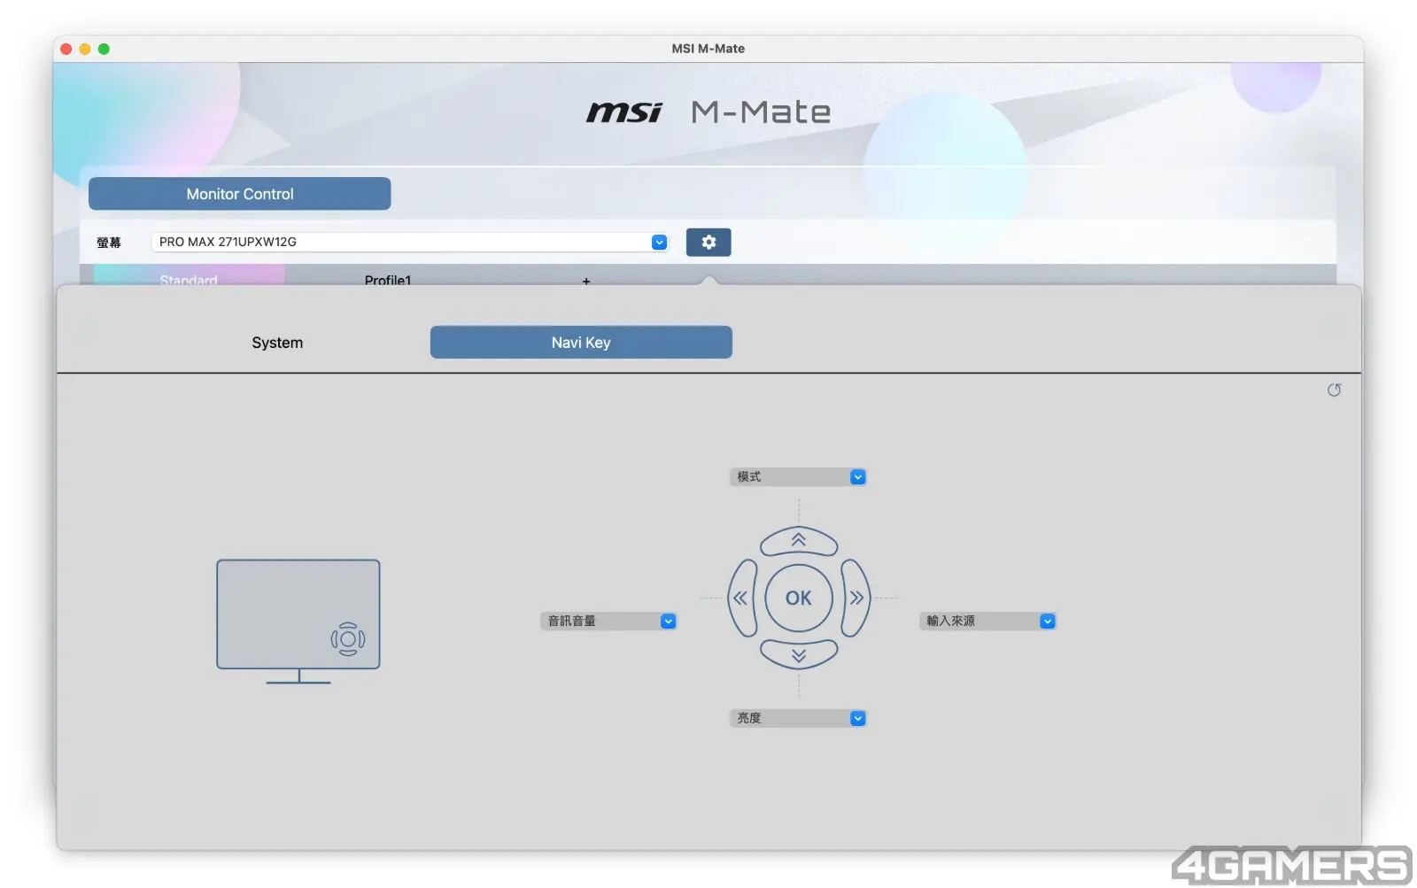The width and height of the screenshot is (1417, 888).
Task: Click the Navi Key left arrow button
Action: click(x=742, y=598)
